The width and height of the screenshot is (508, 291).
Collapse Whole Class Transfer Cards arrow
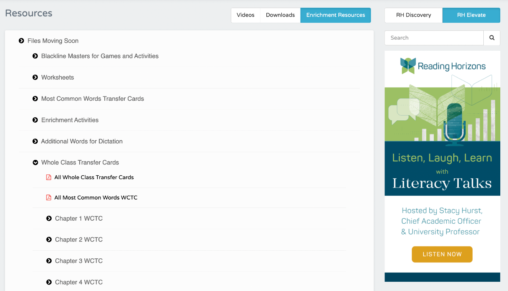tap(35, 163)
